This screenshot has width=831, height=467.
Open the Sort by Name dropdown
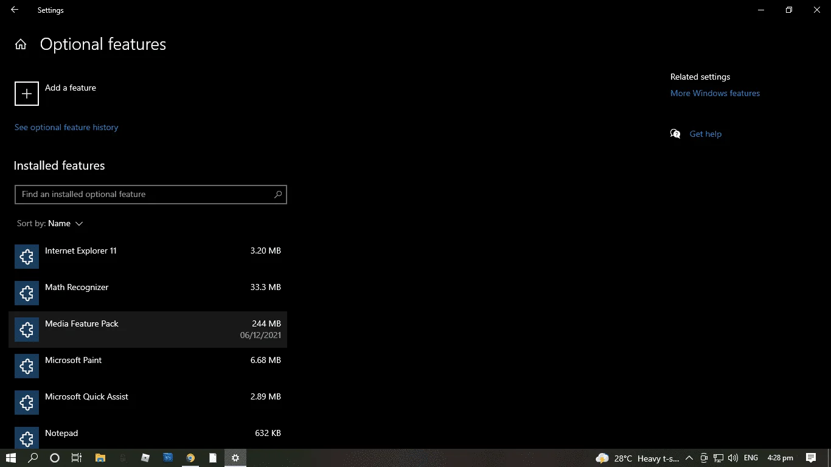(x=50, y=224)
